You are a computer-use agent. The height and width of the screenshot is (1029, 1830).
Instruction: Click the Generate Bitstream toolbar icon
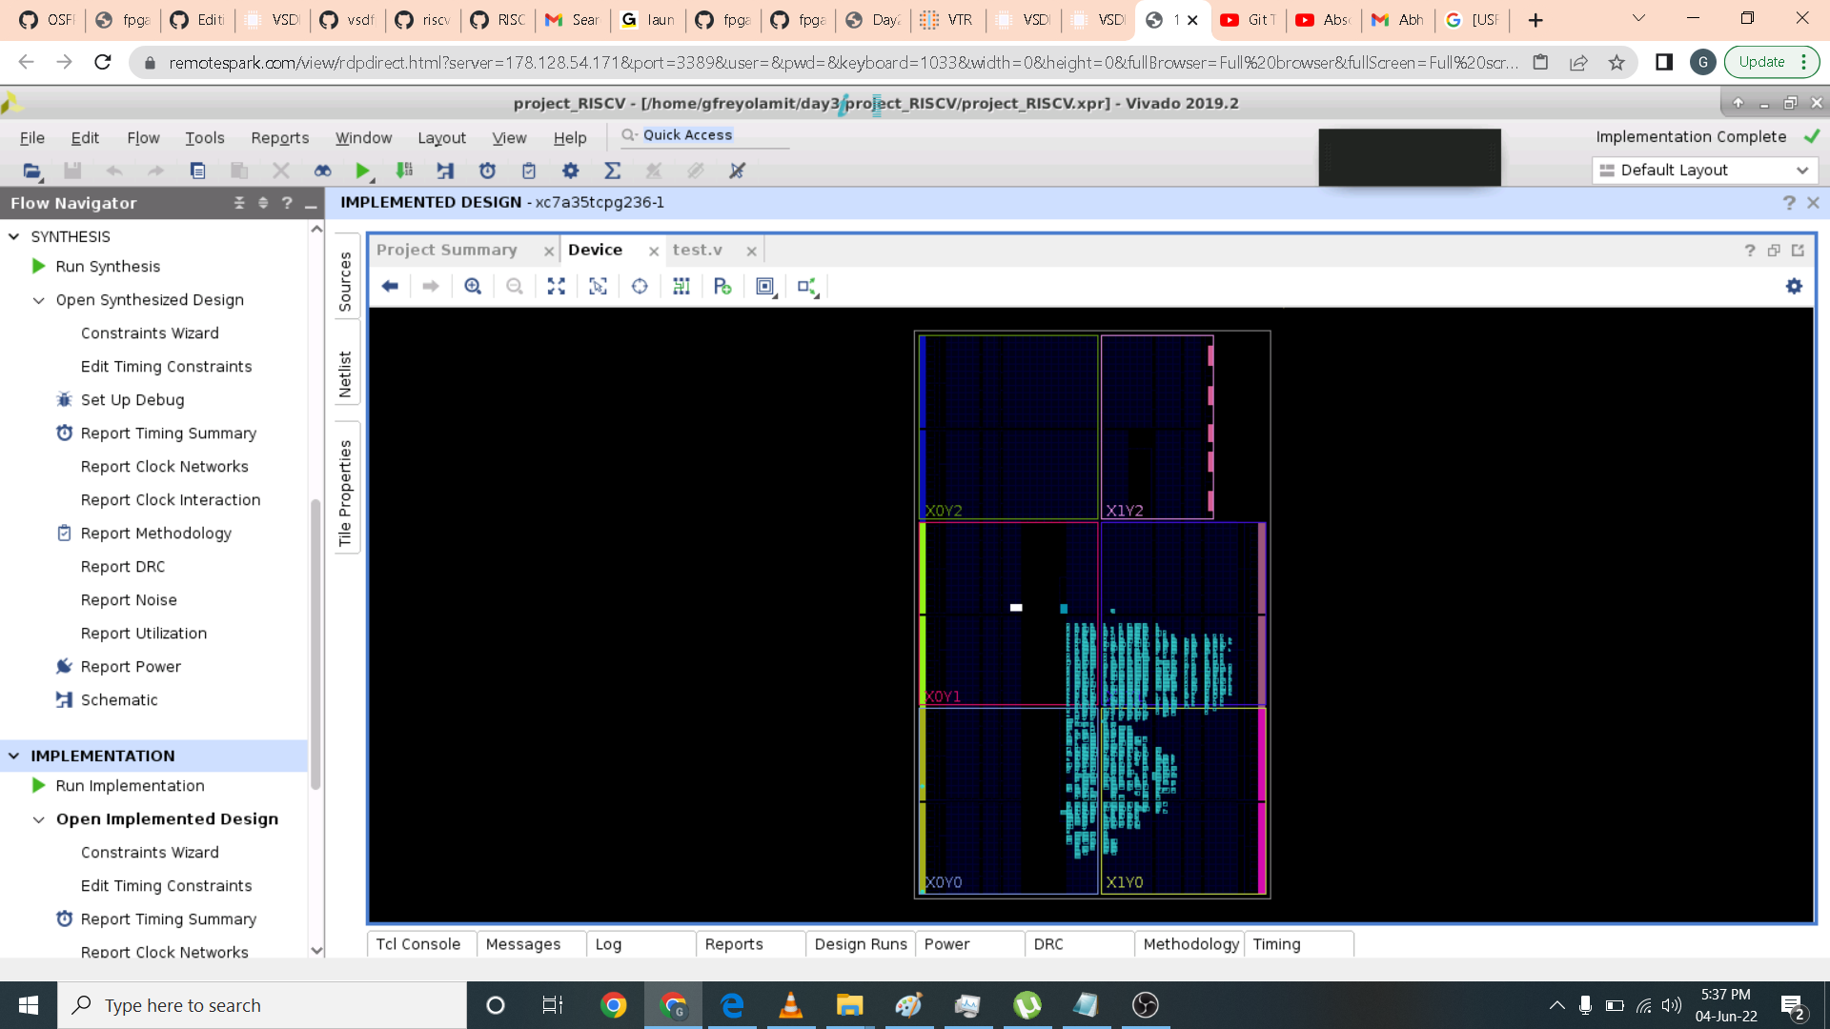(404, 171)
